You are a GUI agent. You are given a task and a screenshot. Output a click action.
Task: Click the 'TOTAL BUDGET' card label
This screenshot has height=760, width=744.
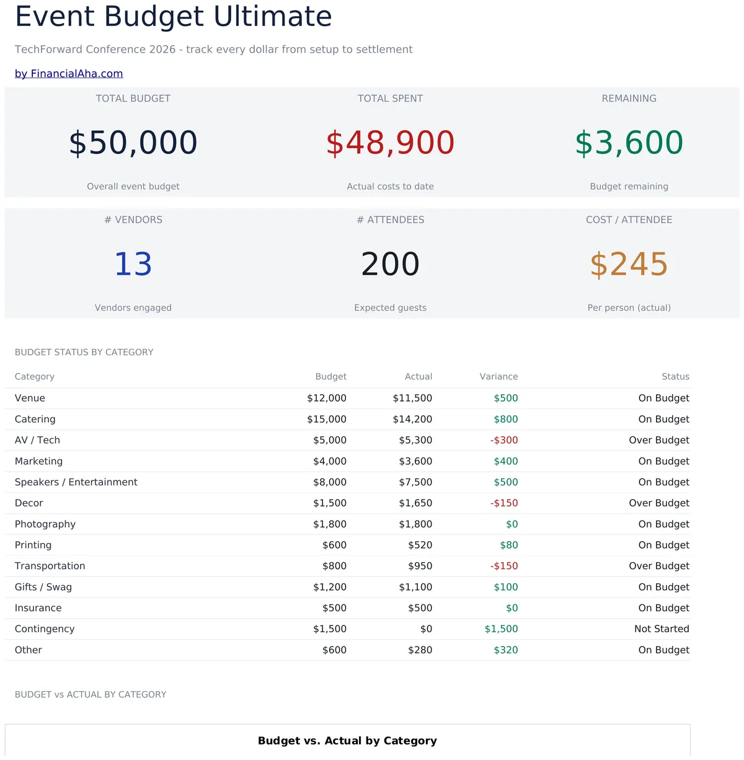(x=133, y=99)
